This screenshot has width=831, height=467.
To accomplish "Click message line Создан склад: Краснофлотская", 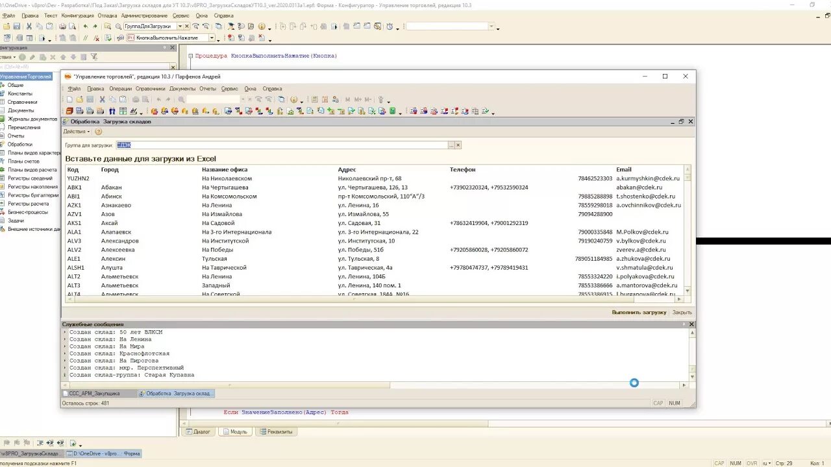I will point(119,353).
